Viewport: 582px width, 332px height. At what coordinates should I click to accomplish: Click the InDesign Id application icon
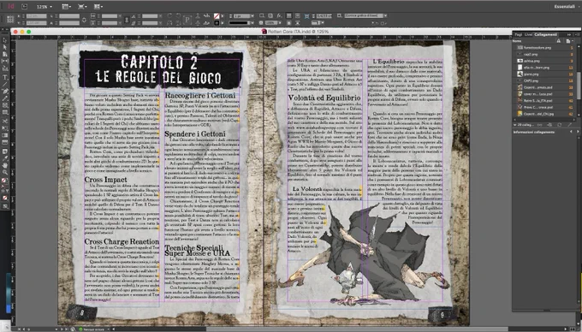click(11, 6)
